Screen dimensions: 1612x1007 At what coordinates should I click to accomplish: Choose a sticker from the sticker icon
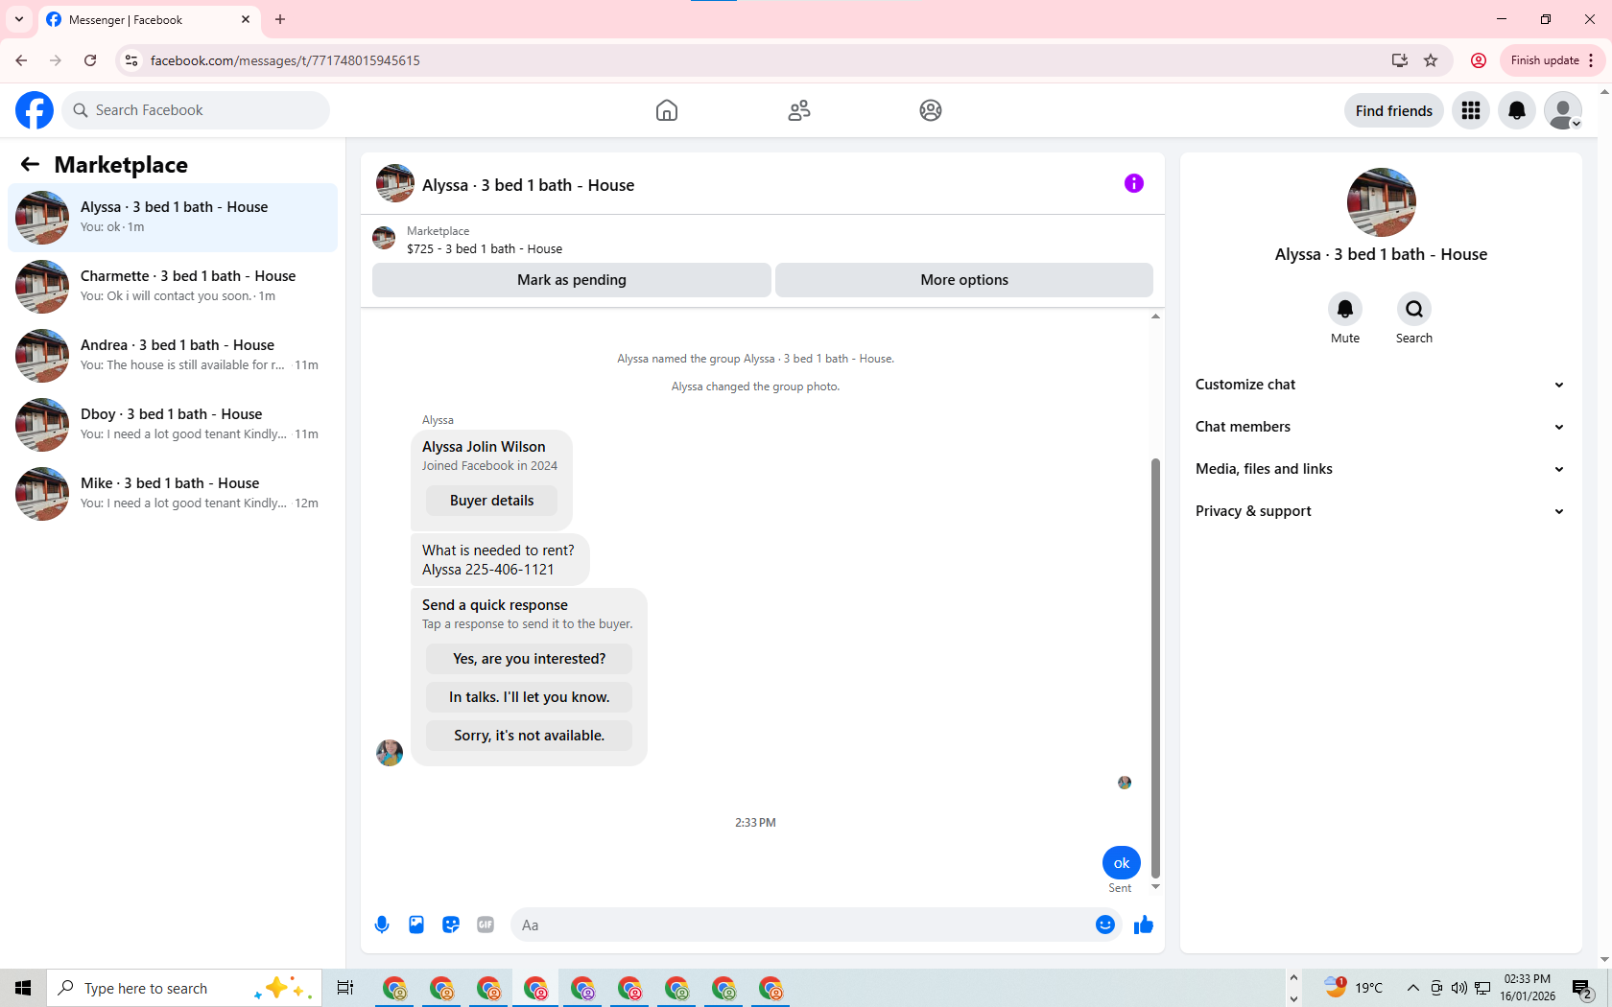(x=451, y=925)
